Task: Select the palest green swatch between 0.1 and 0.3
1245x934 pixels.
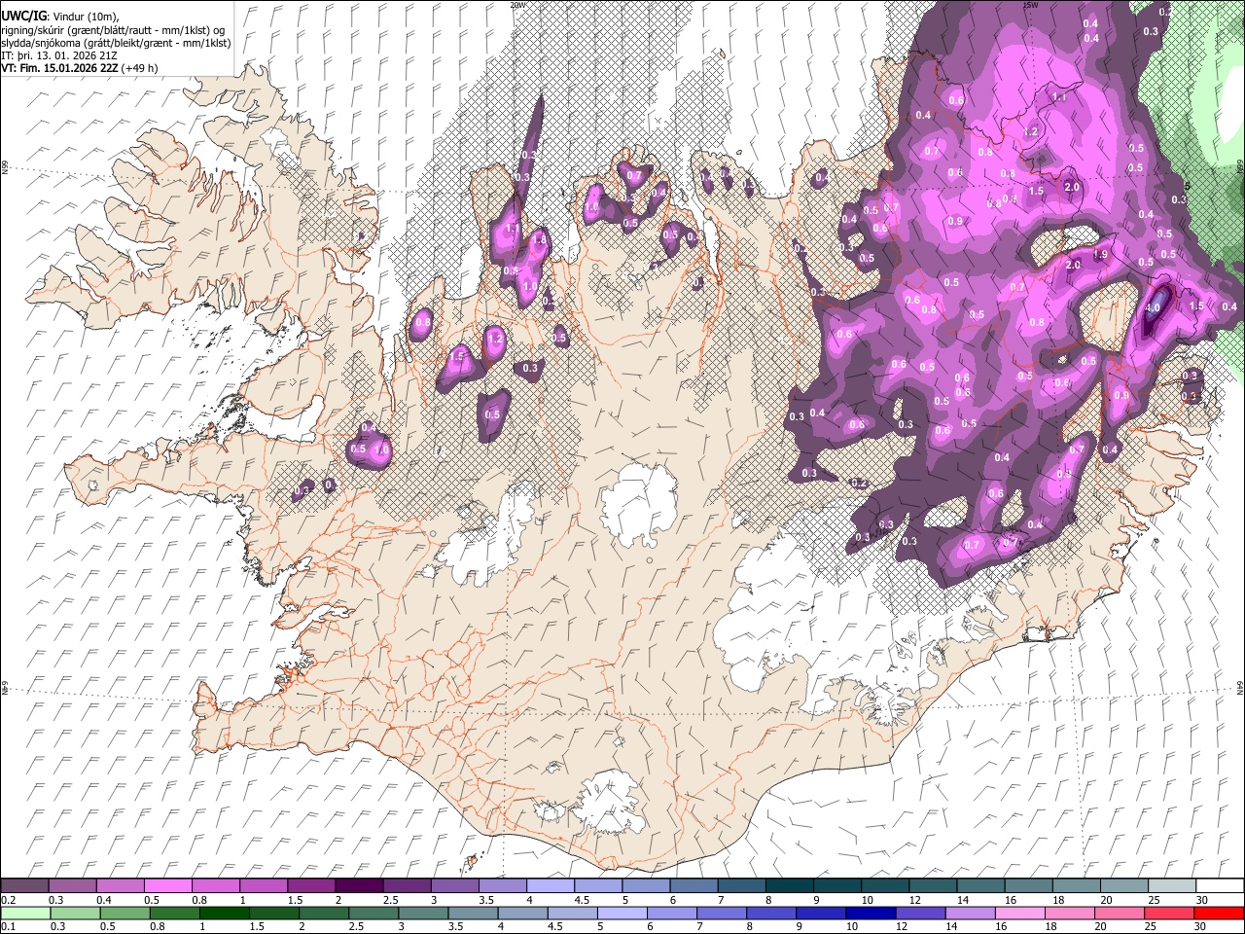Action: 26,914
